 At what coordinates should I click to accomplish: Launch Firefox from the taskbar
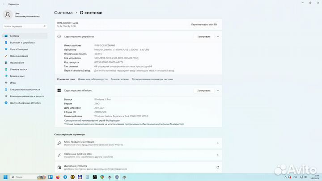pos(58,177)
